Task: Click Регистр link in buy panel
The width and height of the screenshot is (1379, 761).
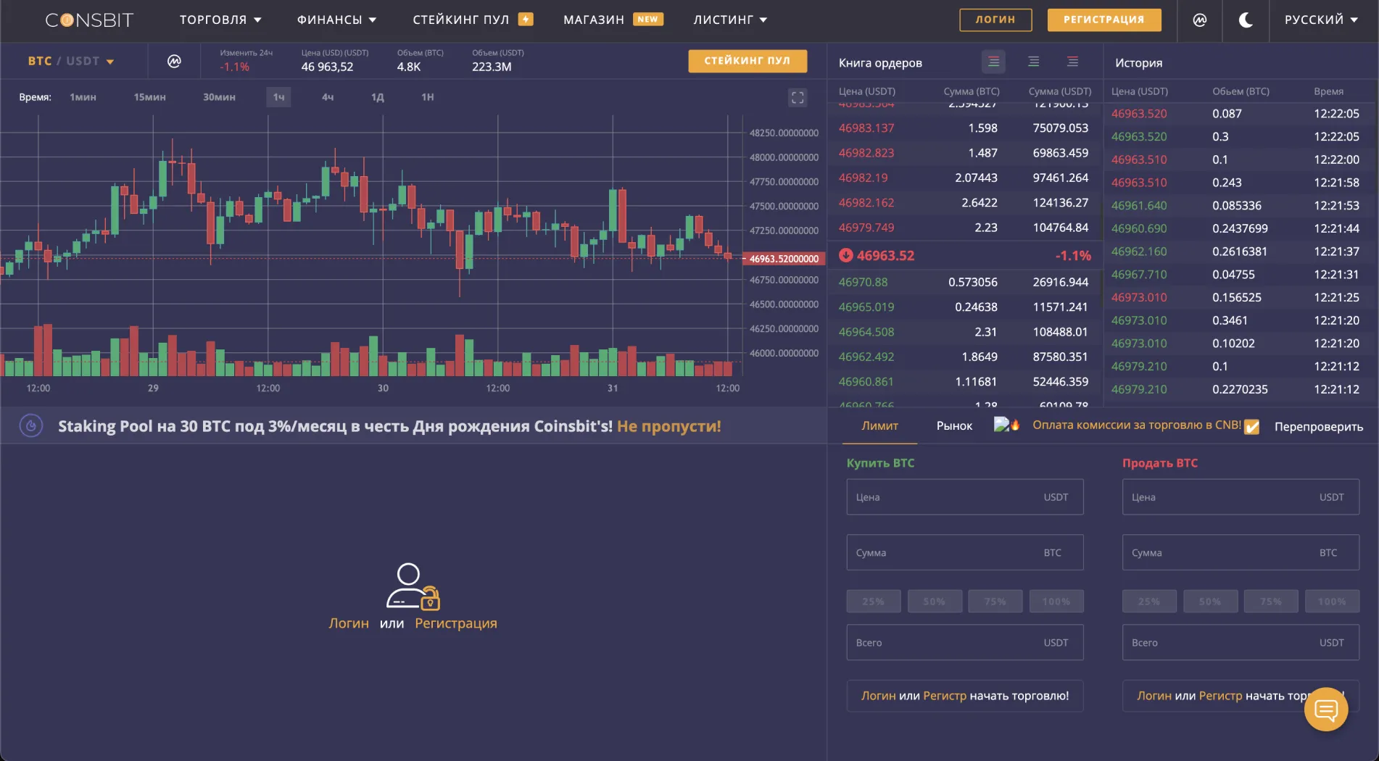Action: tap(945, 696)
